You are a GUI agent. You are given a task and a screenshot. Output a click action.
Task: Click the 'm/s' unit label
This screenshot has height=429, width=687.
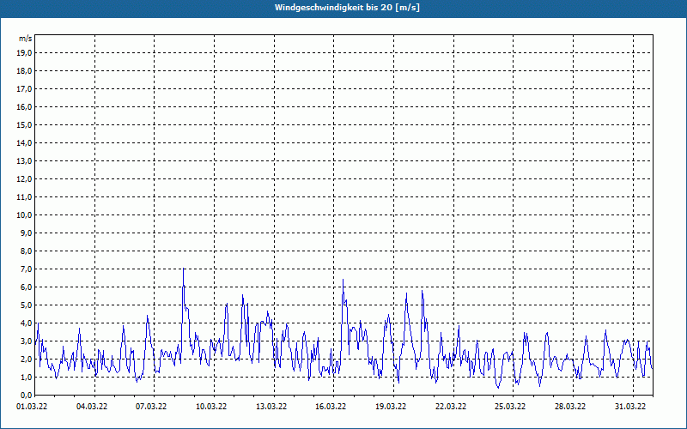point(26,39)
